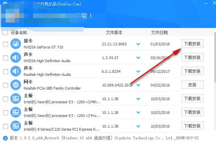Screen dimensions: 216x142
Task: Click 下载安装 for Xeon E3 - 1200 v3/4th row
Action: tap(192, 99)
